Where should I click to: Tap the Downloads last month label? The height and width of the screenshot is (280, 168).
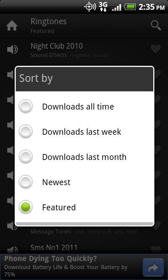pyautogui.click(x=84, y=157)
